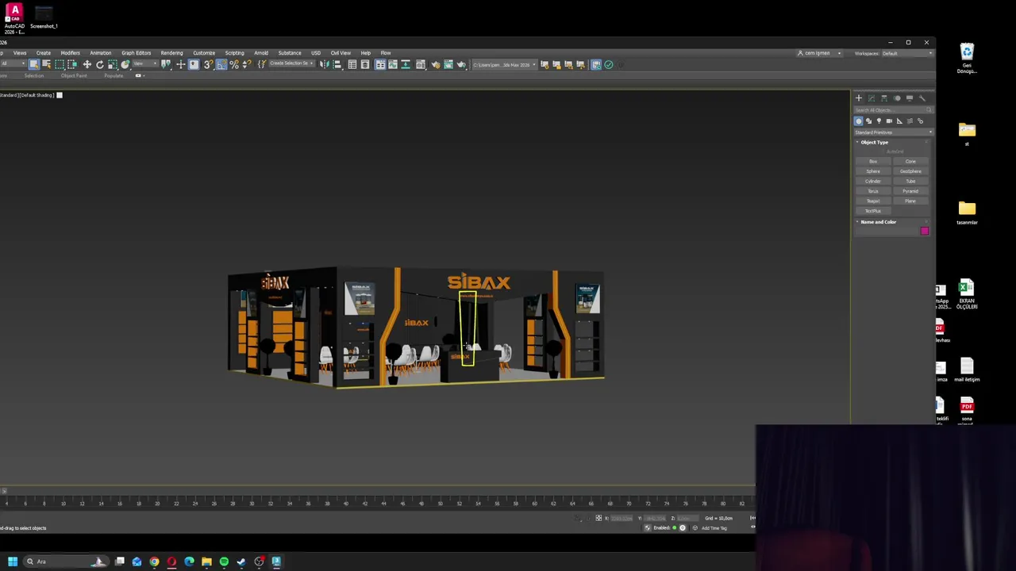Click the Windows Start button

coord(13,561)
